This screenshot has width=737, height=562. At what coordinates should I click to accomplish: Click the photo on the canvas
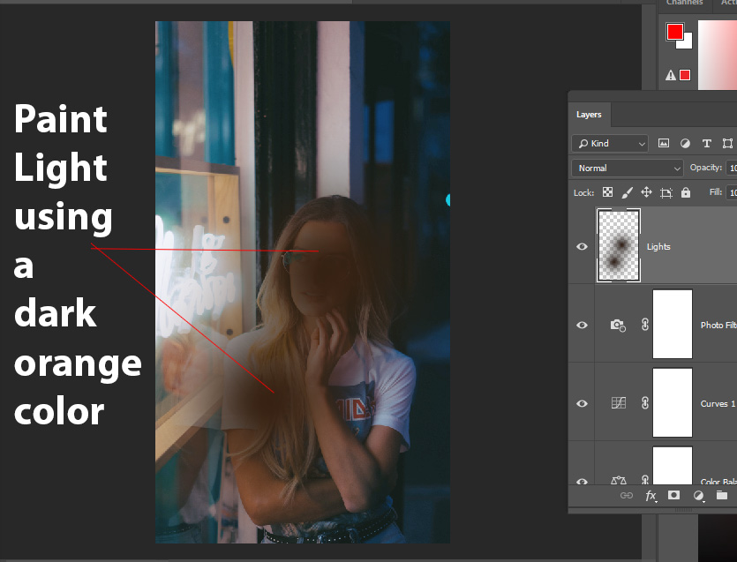[303, 282]
